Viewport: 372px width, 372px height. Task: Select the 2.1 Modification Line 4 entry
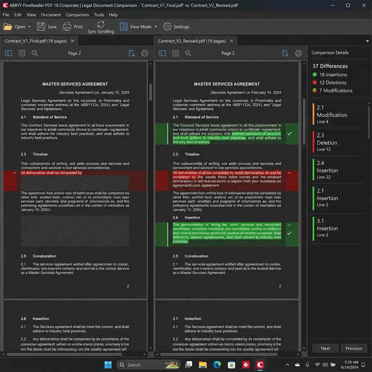point(337,114)
